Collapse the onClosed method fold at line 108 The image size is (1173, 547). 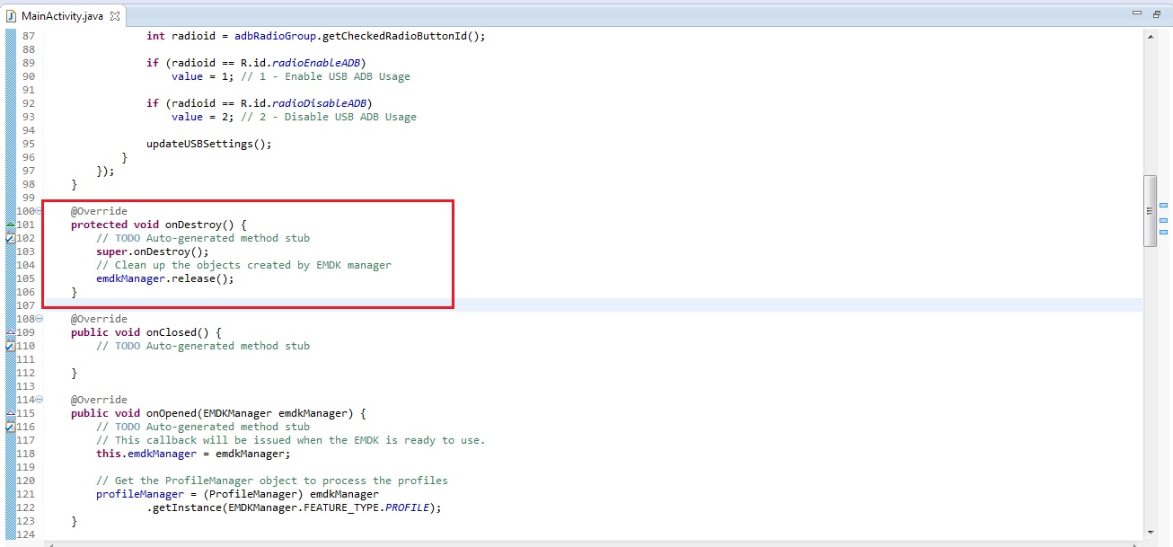39,319
